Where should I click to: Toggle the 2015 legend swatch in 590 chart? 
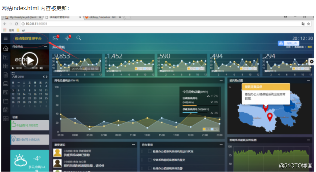point(197,69)
